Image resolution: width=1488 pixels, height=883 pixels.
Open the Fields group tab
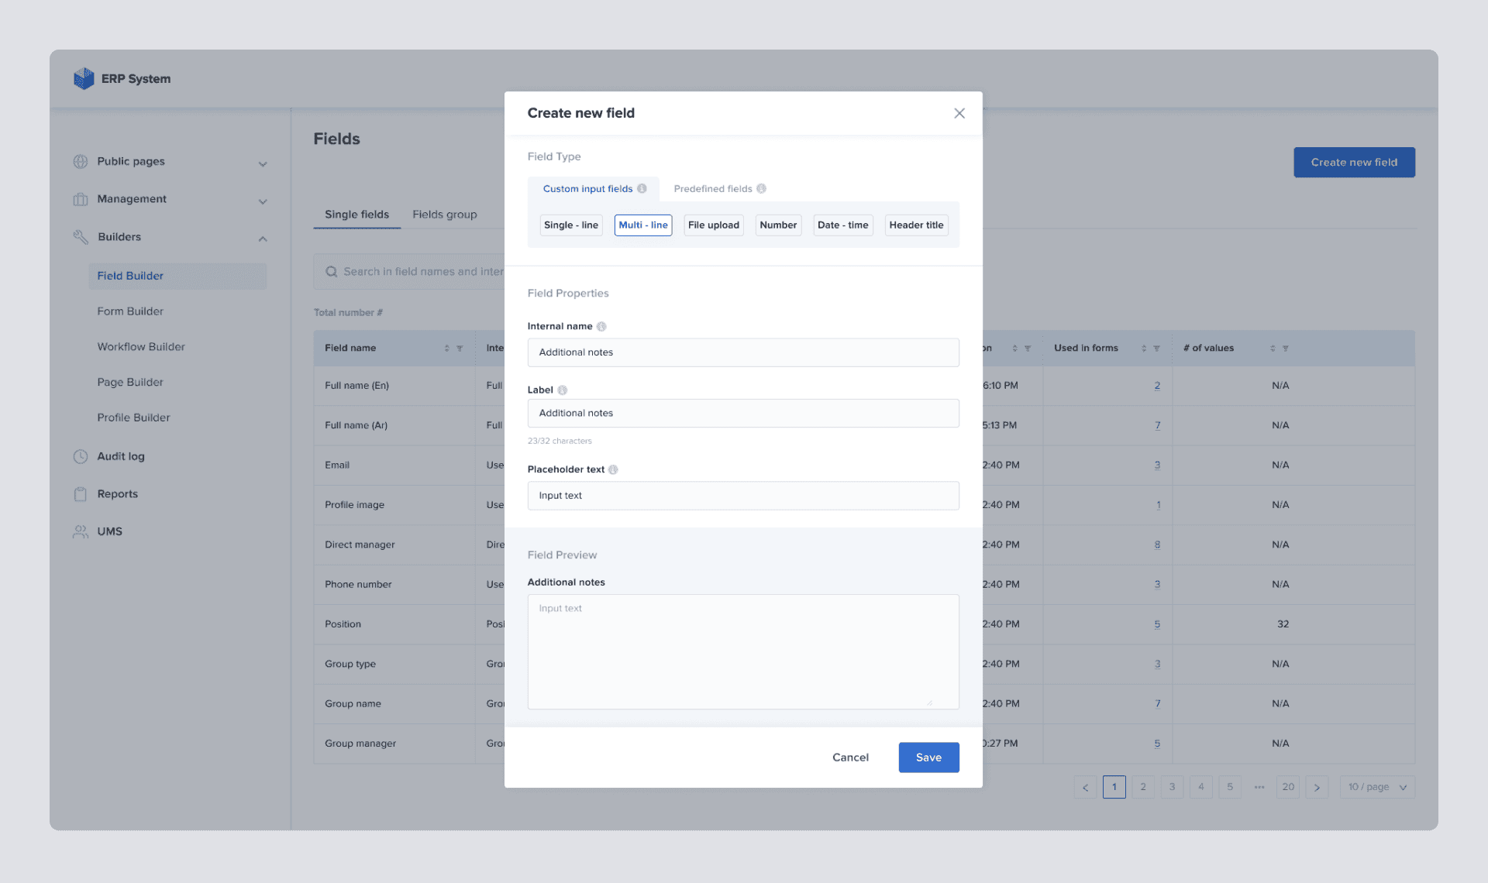point(444,215)
